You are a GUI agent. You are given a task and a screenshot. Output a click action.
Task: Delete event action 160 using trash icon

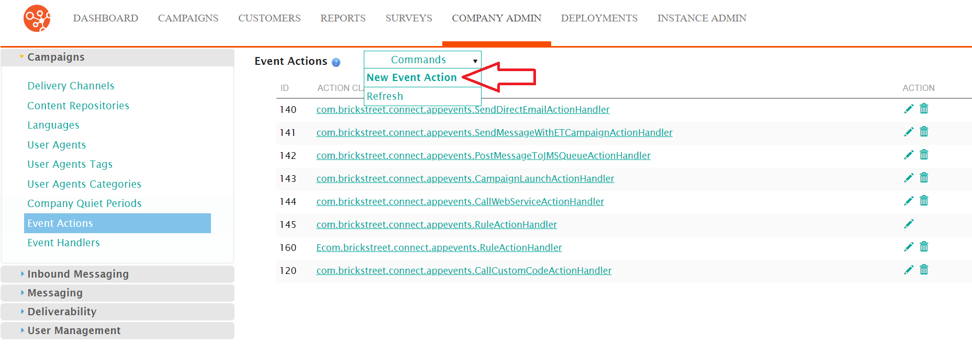pyautogui.click(x=924, y=247)
